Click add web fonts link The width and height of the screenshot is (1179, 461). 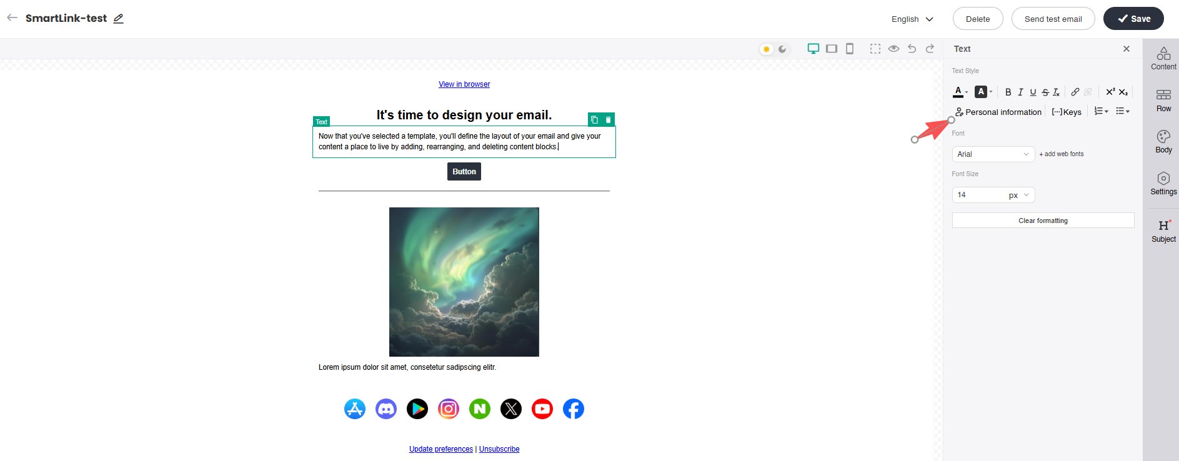[x=1062, y=154]
